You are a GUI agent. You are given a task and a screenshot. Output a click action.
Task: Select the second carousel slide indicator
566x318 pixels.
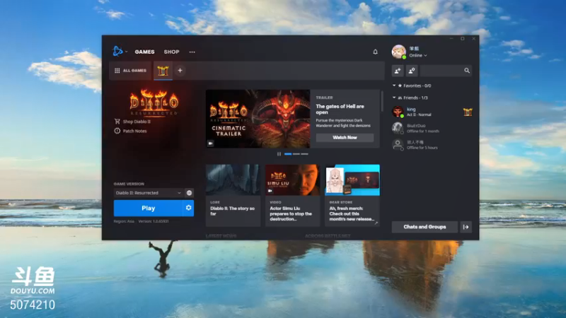pos(296,154)
